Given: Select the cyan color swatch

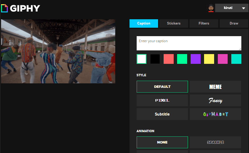Looking at the screenshot, I should point(236,59).
